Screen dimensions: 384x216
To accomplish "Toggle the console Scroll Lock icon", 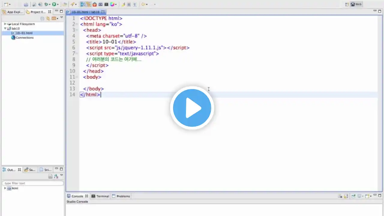I will tap(346, 196).
